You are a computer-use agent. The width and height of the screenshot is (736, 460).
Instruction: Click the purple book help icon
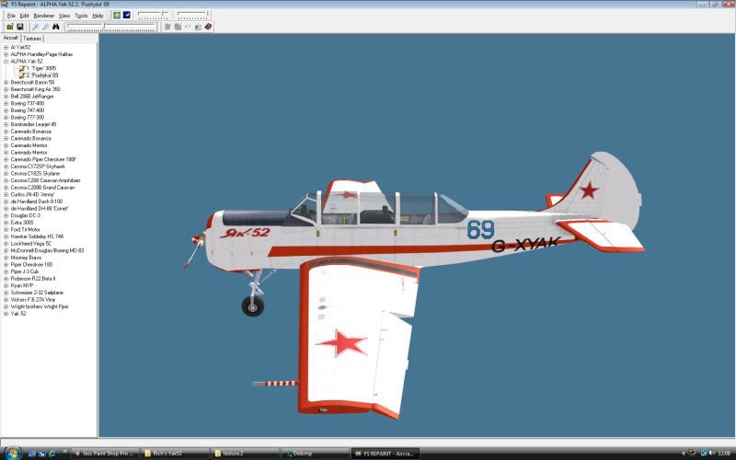pyautogui.click(x=208, y=27)
